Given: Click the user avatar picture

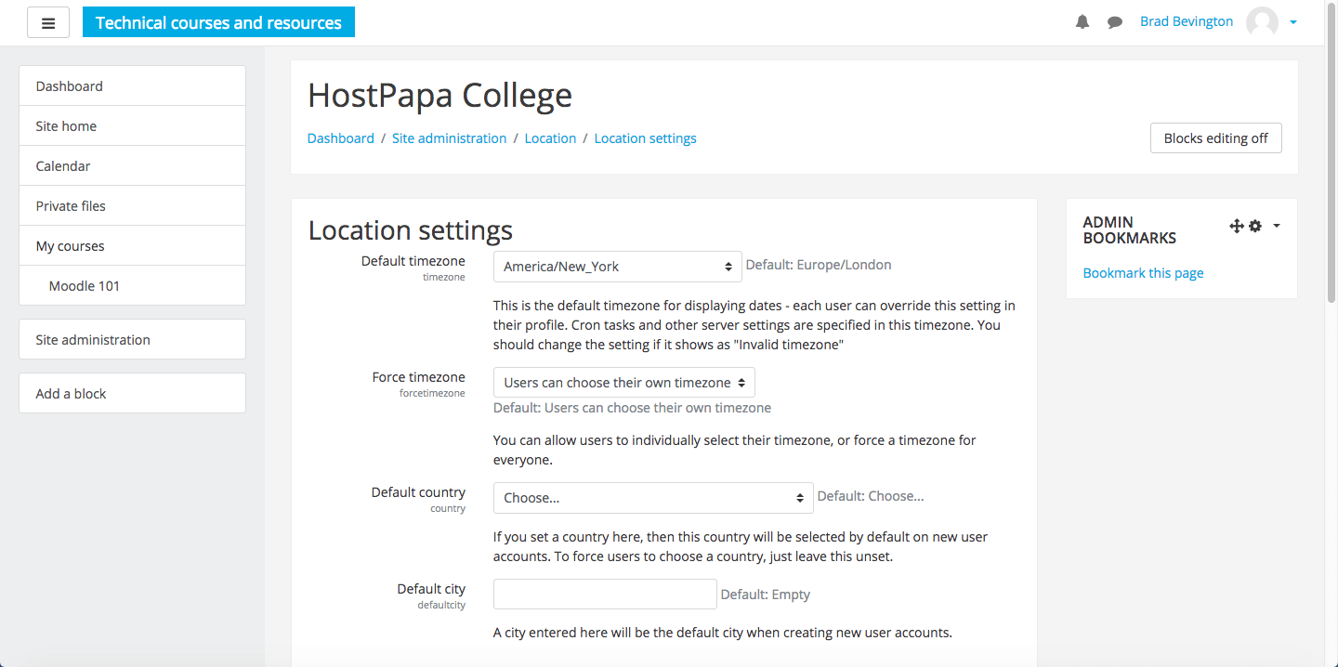Looking at the screenshot, I should point(1262,22).
